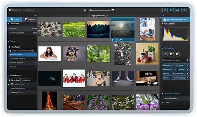197x117 pixels.
Task: Open the 'Meine Urlaubsfotos' collection
Action: [22, 88]
